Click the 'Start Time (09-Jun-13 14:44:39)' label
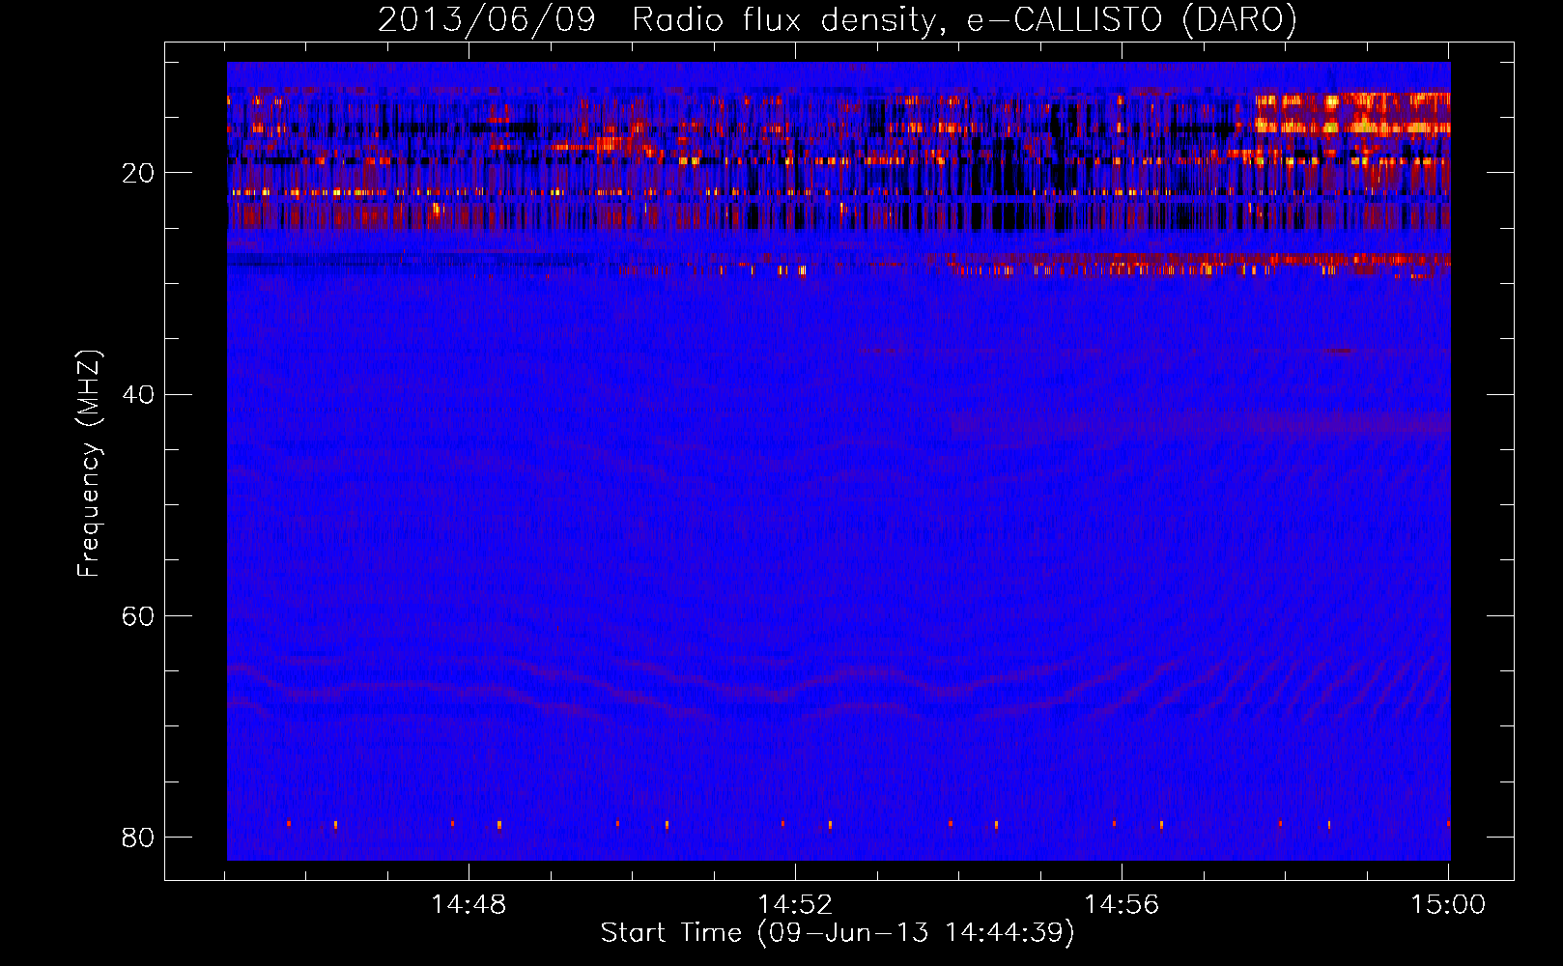1563x966 pixels. tap(838, 933)
